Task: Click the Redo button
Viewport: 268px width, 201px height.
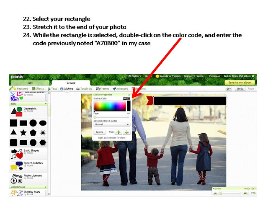Action: click(x=250, y=89)
